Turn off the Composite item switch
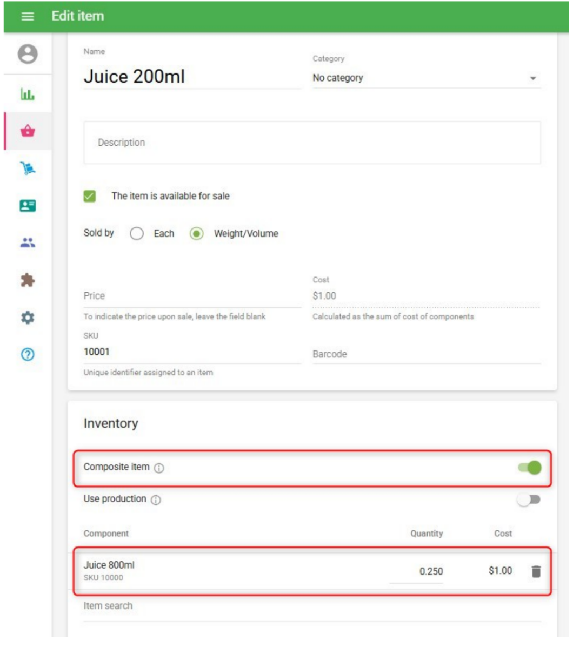Screen dimensions: 573x648 530,468
